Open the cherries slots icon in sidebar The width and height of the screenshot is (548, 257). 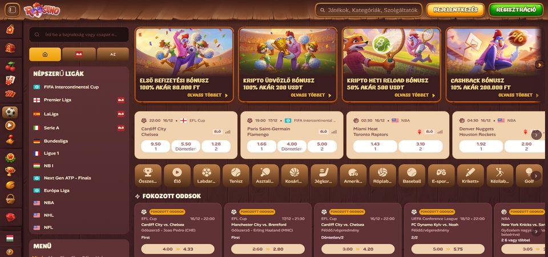(x=10, y=66)
